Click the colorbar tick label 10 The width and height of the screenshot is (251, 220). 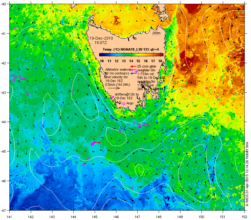(102, 61)
